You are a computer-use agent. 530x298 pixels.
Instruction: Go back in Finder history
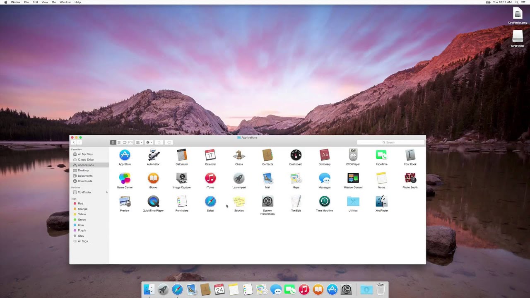(x=74, y=142)
